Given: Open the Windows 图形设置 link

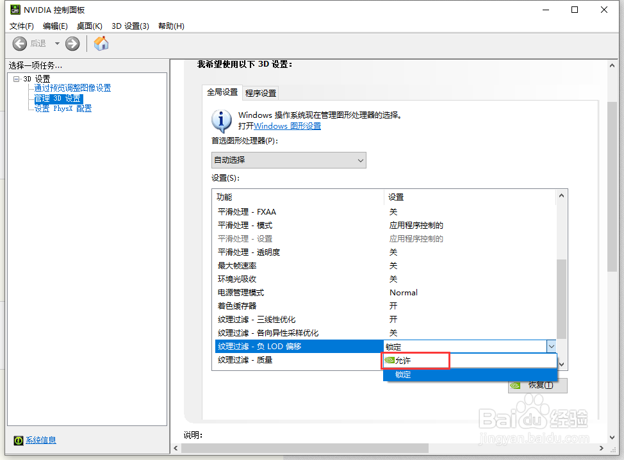Looking at the screenshot, I should pos(287,126).
